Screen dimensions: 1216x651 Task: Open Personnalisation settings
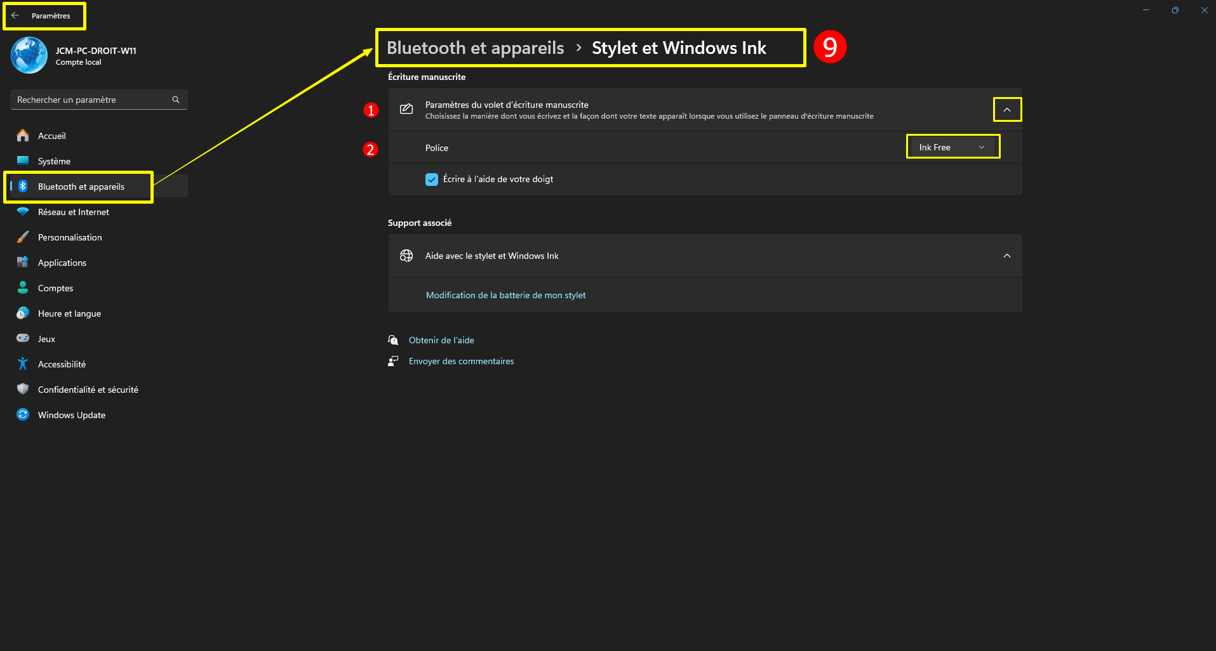[99, 237]
